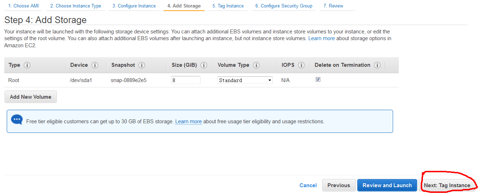
Task: Open info icon next to IOPS header
Action: 301,65
